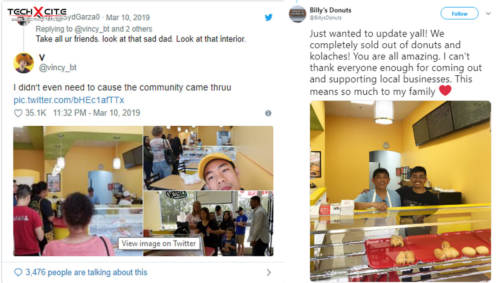
Task: Open the large donut shop crowd photo
Action: coord(78,191)
